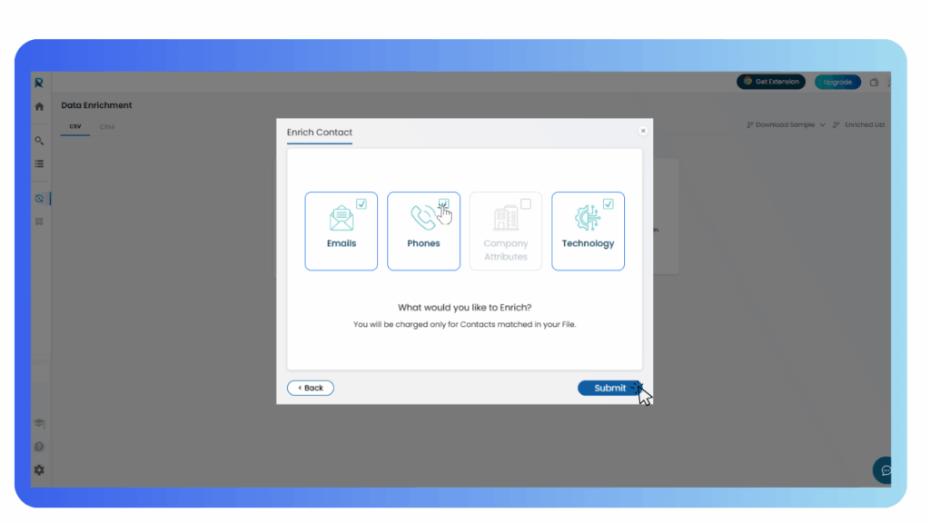This screenshot has height=523, width=930.
Task: Switch to the CSV tab
Action: tap(75, 126)
